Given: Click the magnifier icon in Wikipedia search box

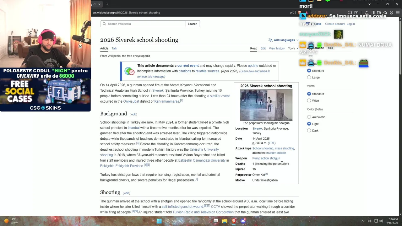Looking at the screenshot, I should tap(104, 24).
